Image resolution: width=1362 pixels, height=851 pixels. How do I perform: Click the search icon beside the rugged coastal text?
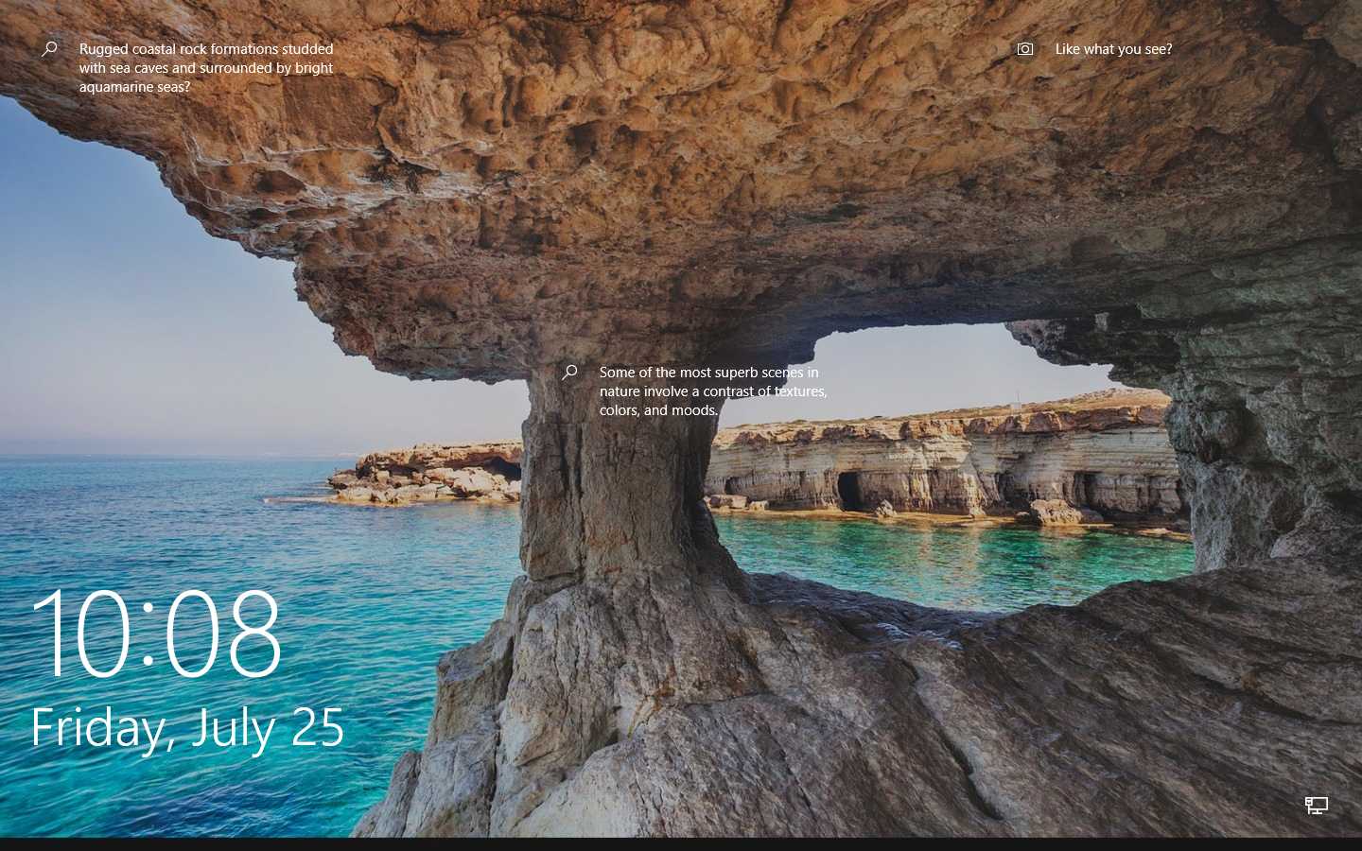click(x=49, y=49)
